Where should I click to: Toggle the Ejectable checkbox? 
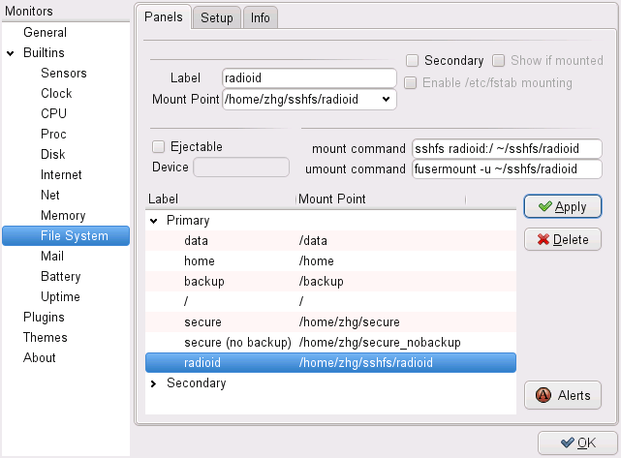pyautogui.click(x=158, y=147)
